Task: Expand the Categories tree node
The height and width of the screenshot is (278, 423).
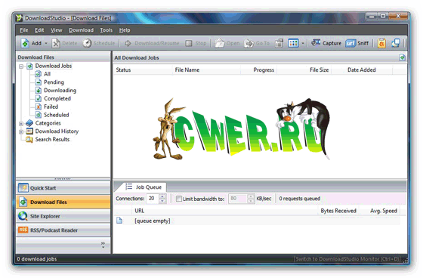Action: coord(21,124)
